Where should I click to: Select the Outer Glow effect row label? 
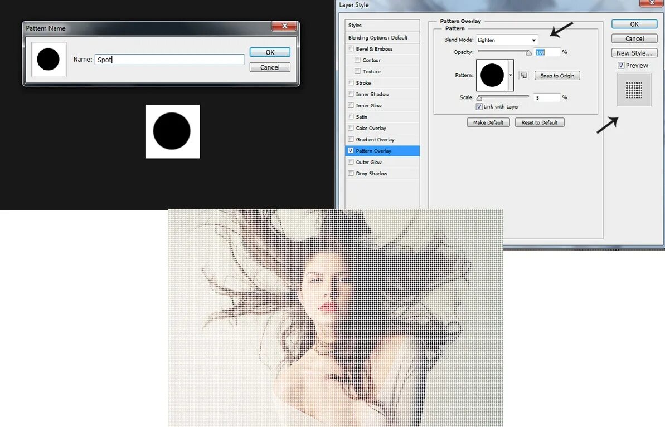[368, 162]
